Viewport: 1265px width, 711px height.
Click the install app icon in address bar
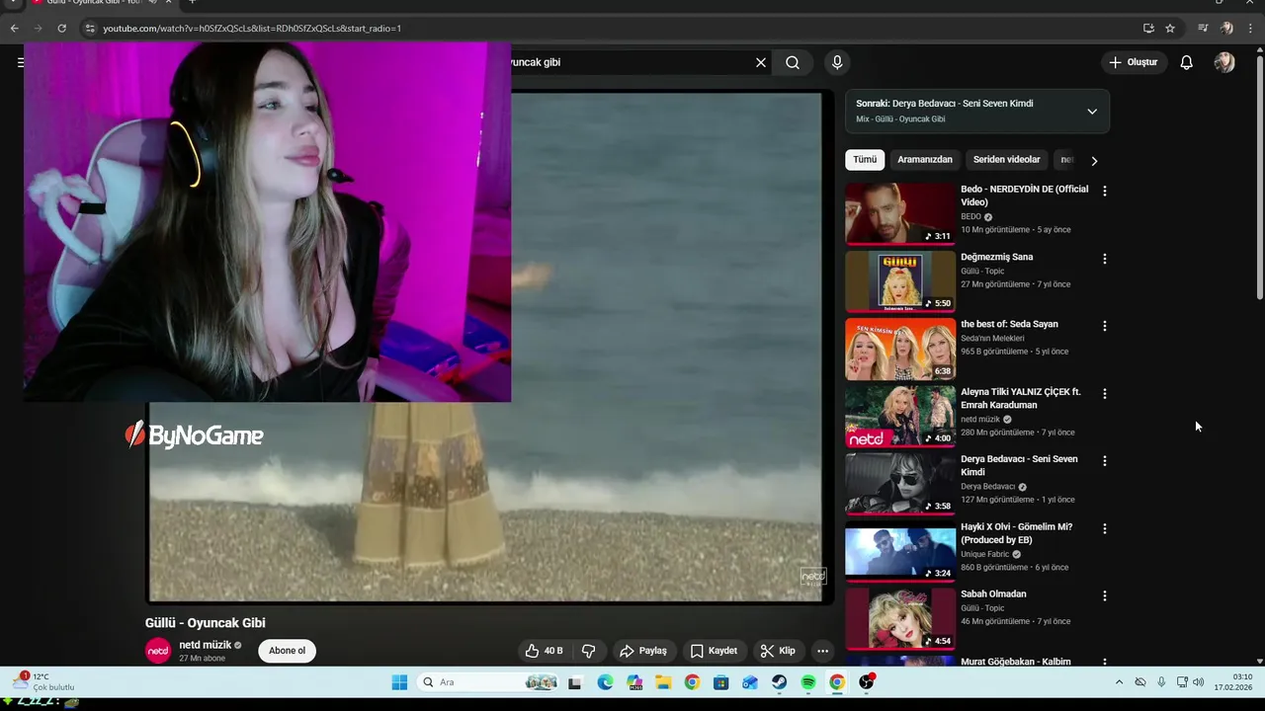click(1148, 29)
